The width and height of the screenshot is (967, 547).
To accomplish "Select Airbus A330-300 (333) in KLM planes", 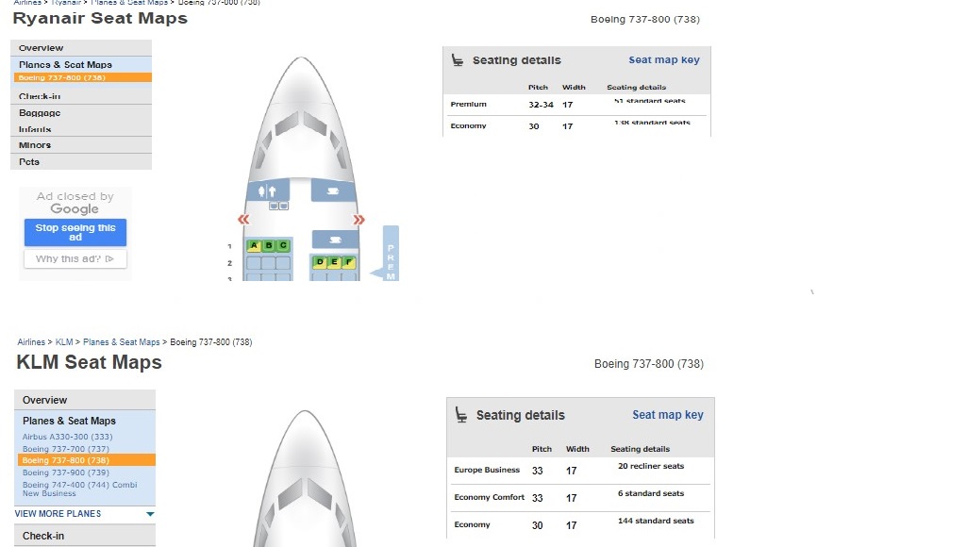I will [x=67, y=438].
